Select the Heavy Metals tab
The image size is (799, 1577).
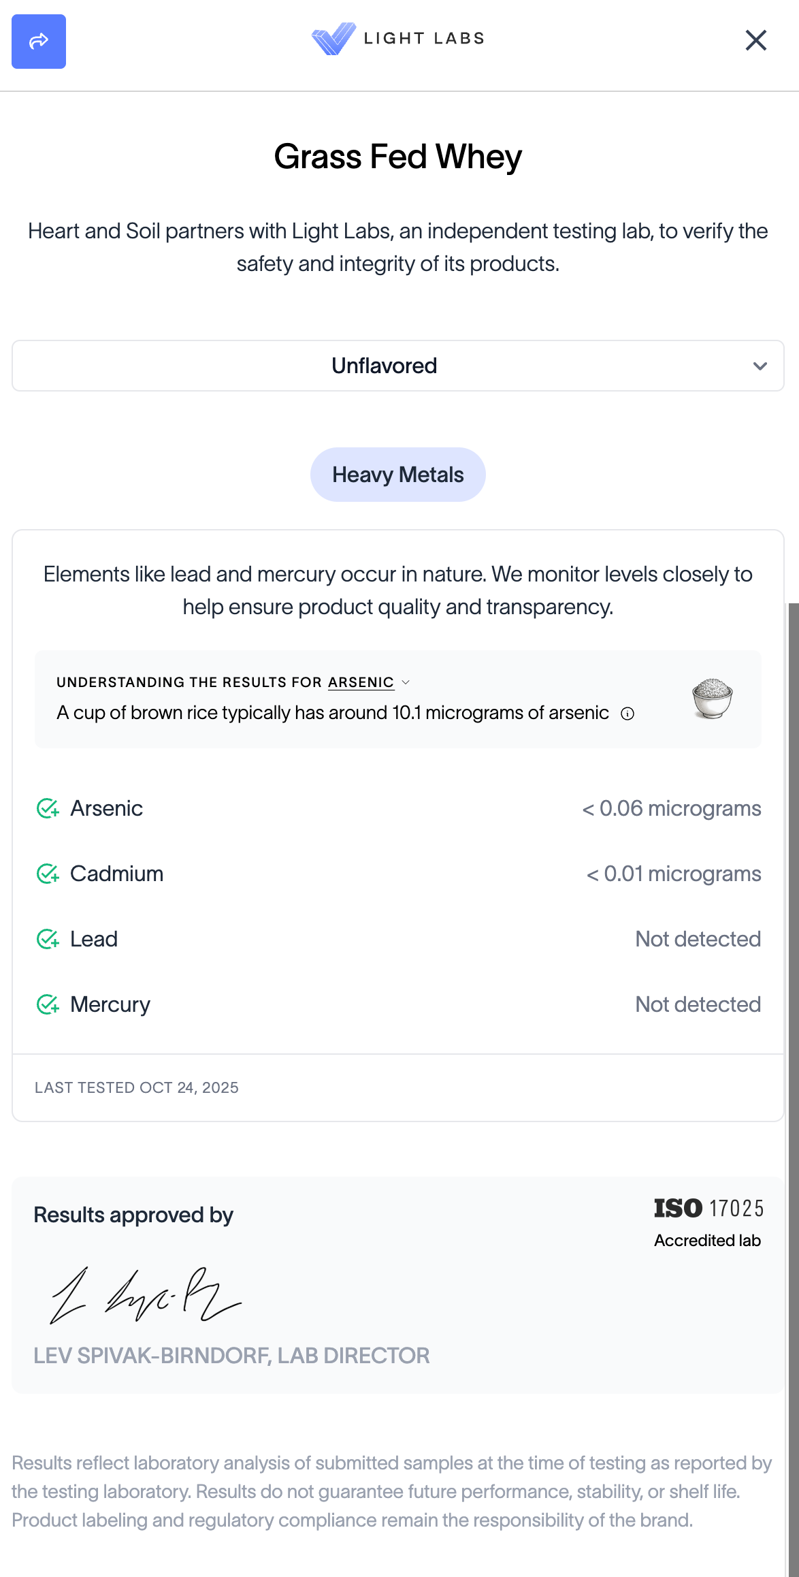tap(398, 475)
